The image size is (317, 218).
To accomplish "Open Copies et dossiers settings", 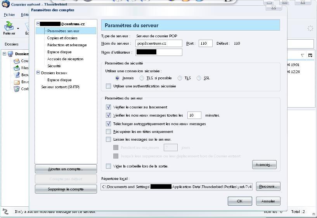I will point(62,38).
